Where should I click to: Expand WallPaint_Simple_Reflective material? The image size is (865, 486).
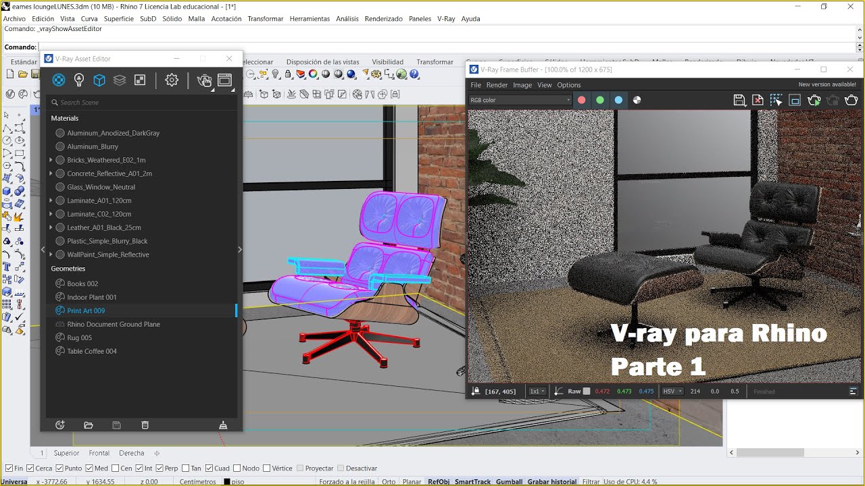coord(51,254)
